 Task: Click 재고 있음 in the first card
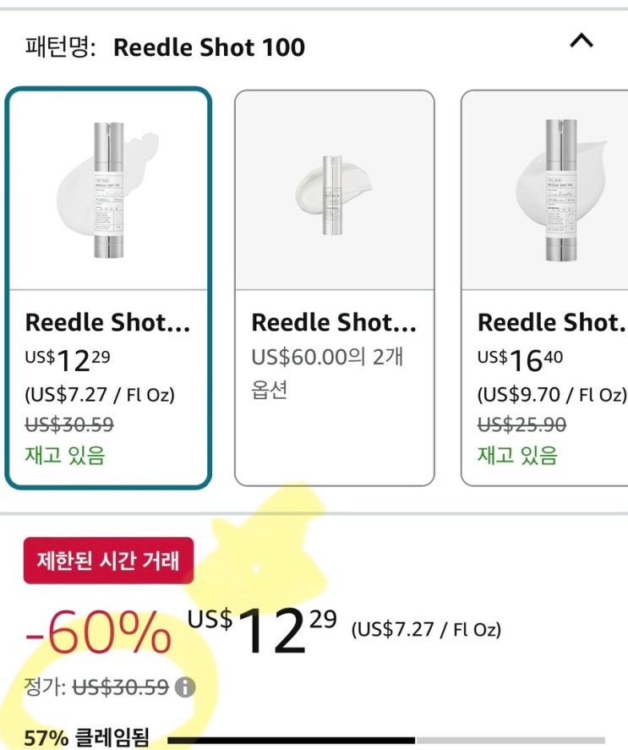click(65, 456)
